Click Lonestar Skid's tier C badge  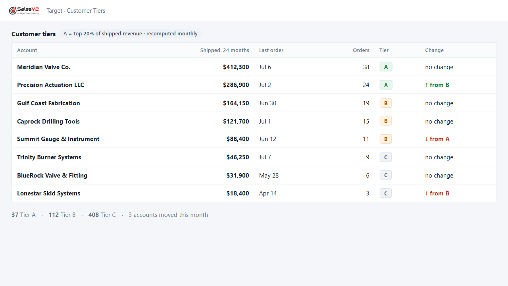pos(386,193)
